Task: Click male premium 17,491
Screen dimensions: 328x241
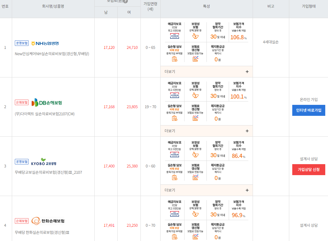Action: coord(109,226)
